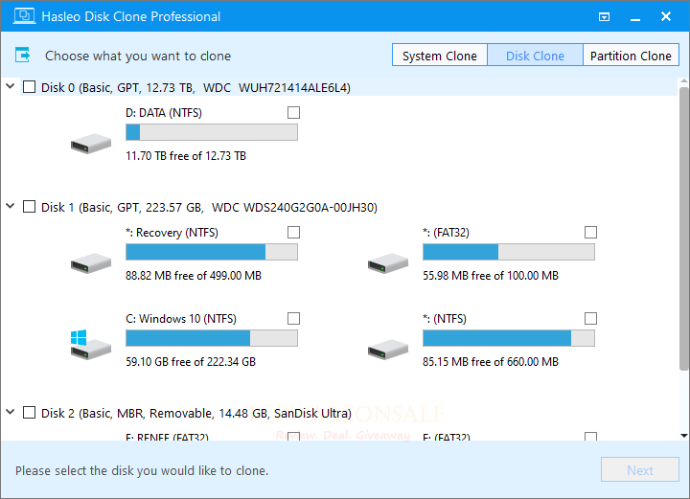Click the '*: Recovery (NTFS)' label

(x=172, y=233)
